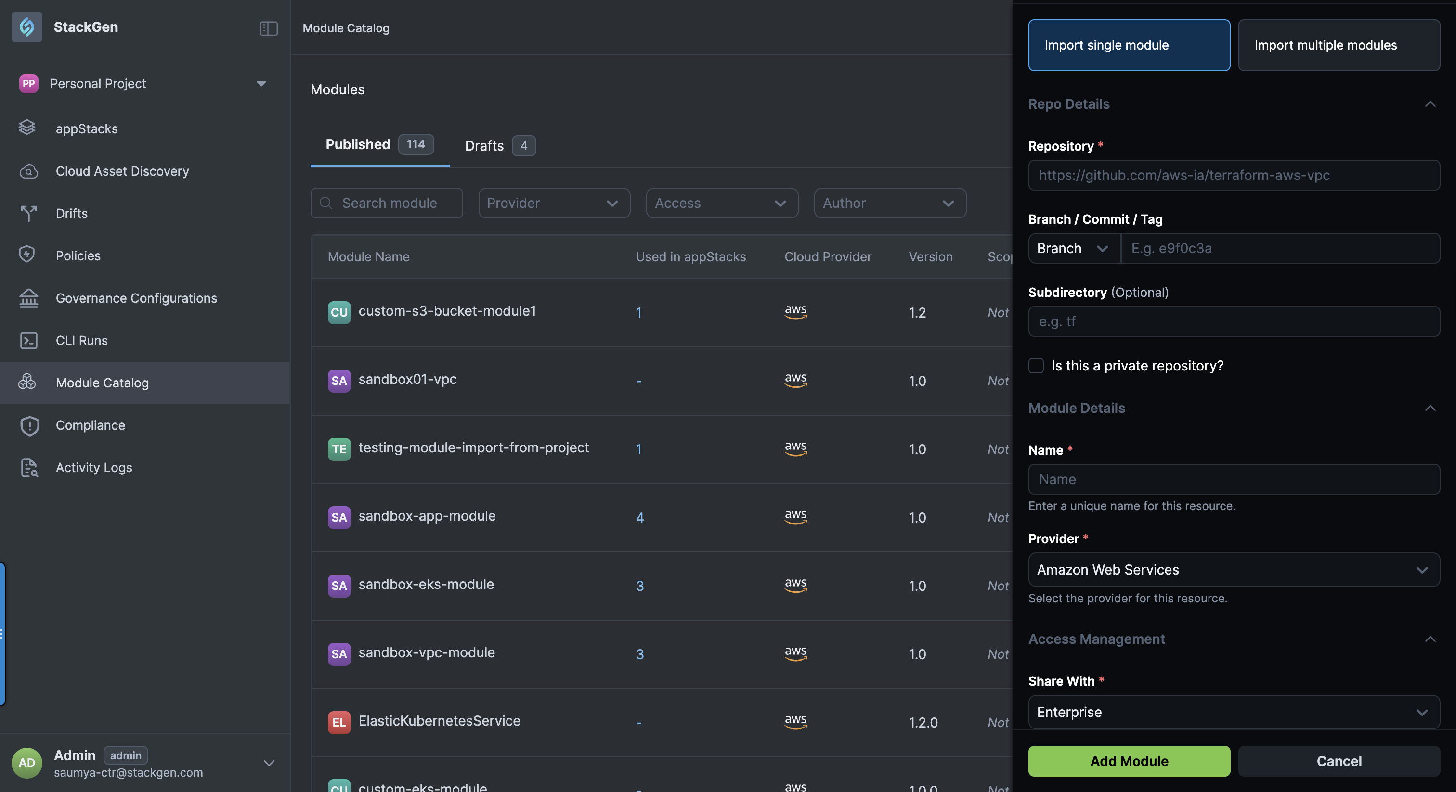
Task: Open the Share With Enterprise dropdown
Action: click(1233, 711)
